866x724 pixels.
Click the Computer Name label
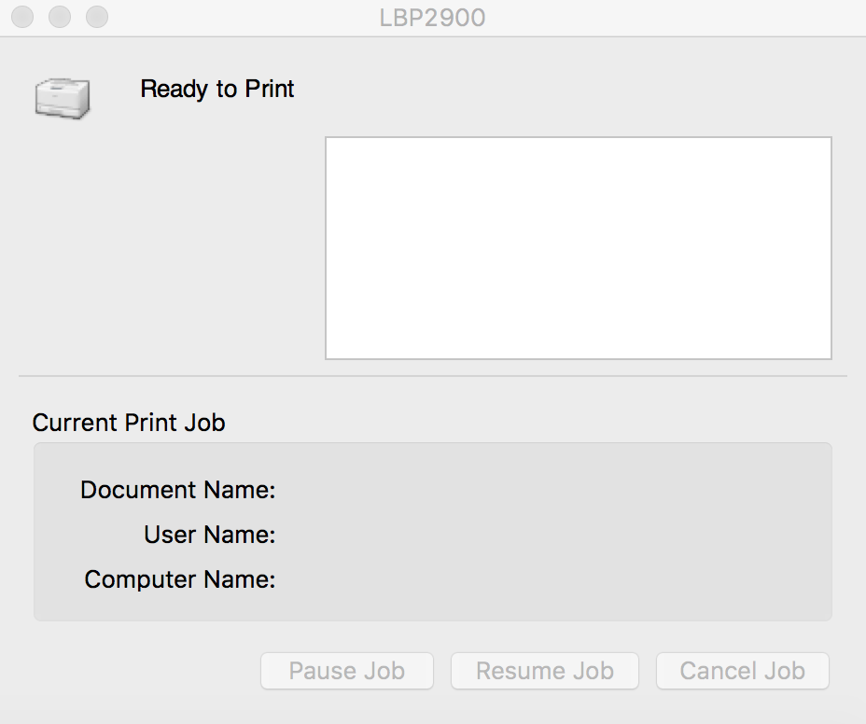pos(179,579)
